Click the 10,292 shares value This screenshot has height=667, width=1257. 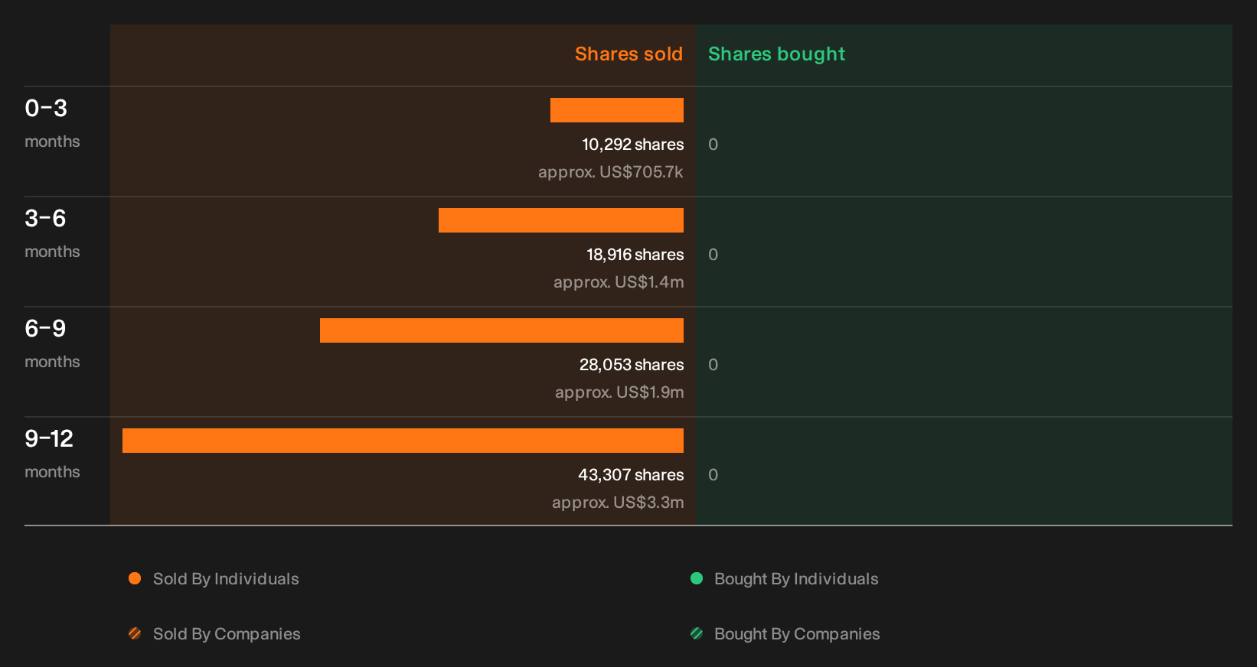pyautogui.click(x=632, y=145)
